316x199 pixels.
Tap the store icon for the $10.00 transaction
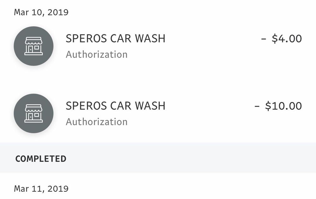[33, 113]
